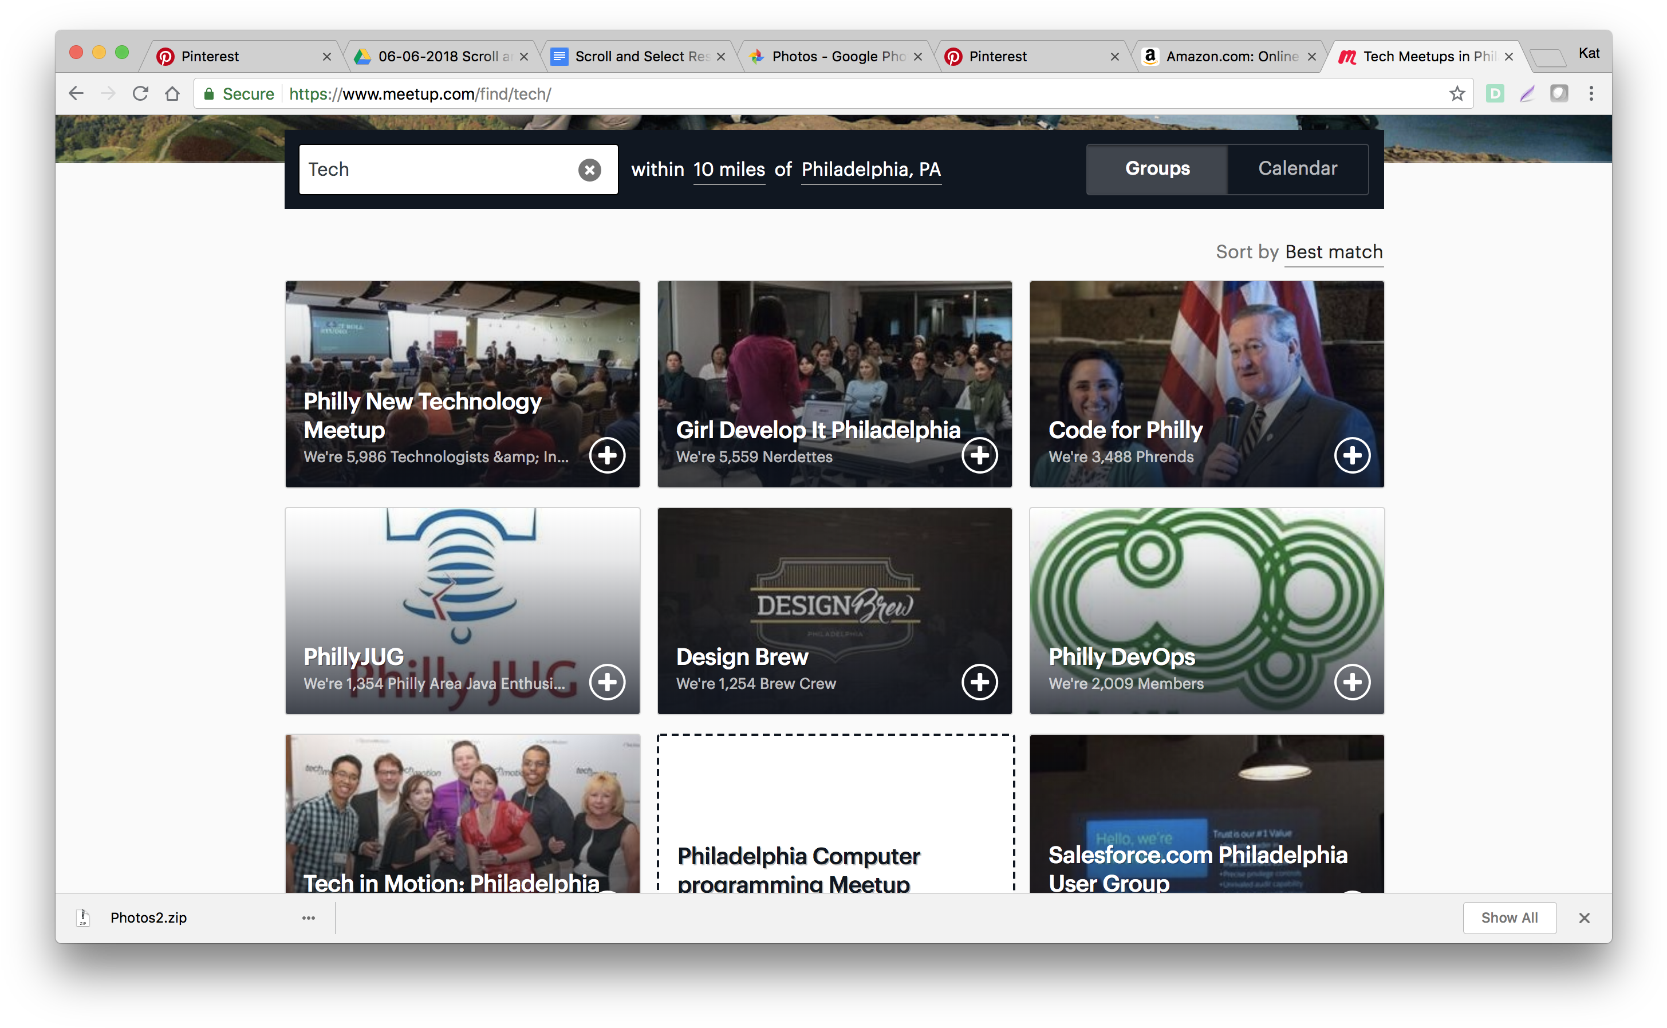This screenshot has width=1667, height=1028.
Task: Click the plus icon on Girl Develop It Philadelphia
Action: pos(980,455)
